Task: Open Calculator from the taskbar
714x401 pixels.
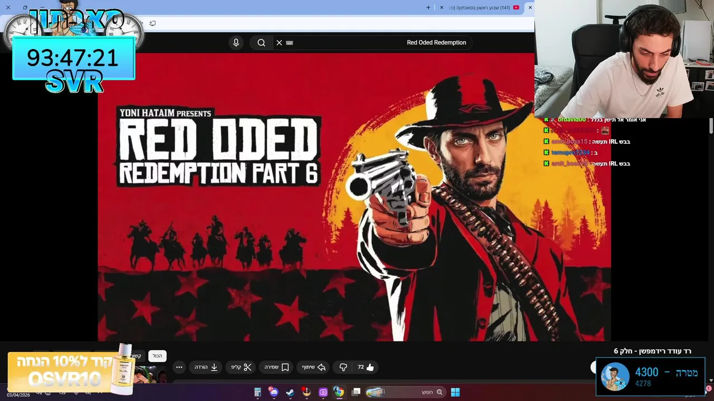Action: (x=257, y=392)
